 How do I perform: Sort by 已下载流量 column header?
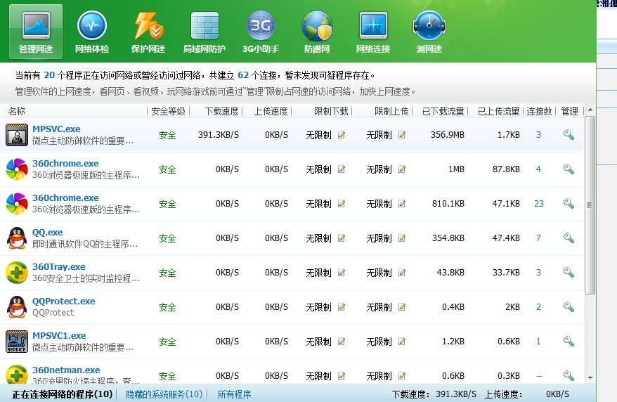click(x=443, y=111)
